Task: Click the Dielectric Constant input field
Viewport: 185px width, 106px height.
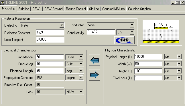Action: (50, 32)
